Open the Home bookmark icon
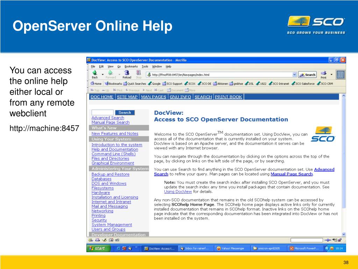The height and width of the screenshot is (269, 358). coord(92,83)
